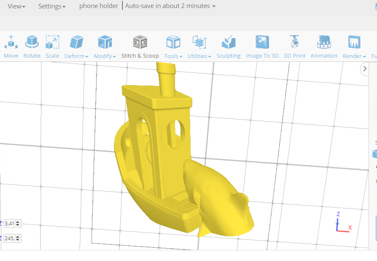Viewport: 377px width, 261px height.
Task: Click the Modify tool icon
Action: coord(105,42)
